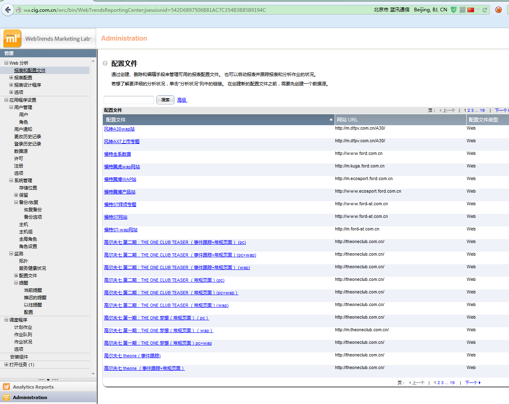Open the 风神A30wap站 profile link
The image size is (509, 404).
(x=119, y=129)
